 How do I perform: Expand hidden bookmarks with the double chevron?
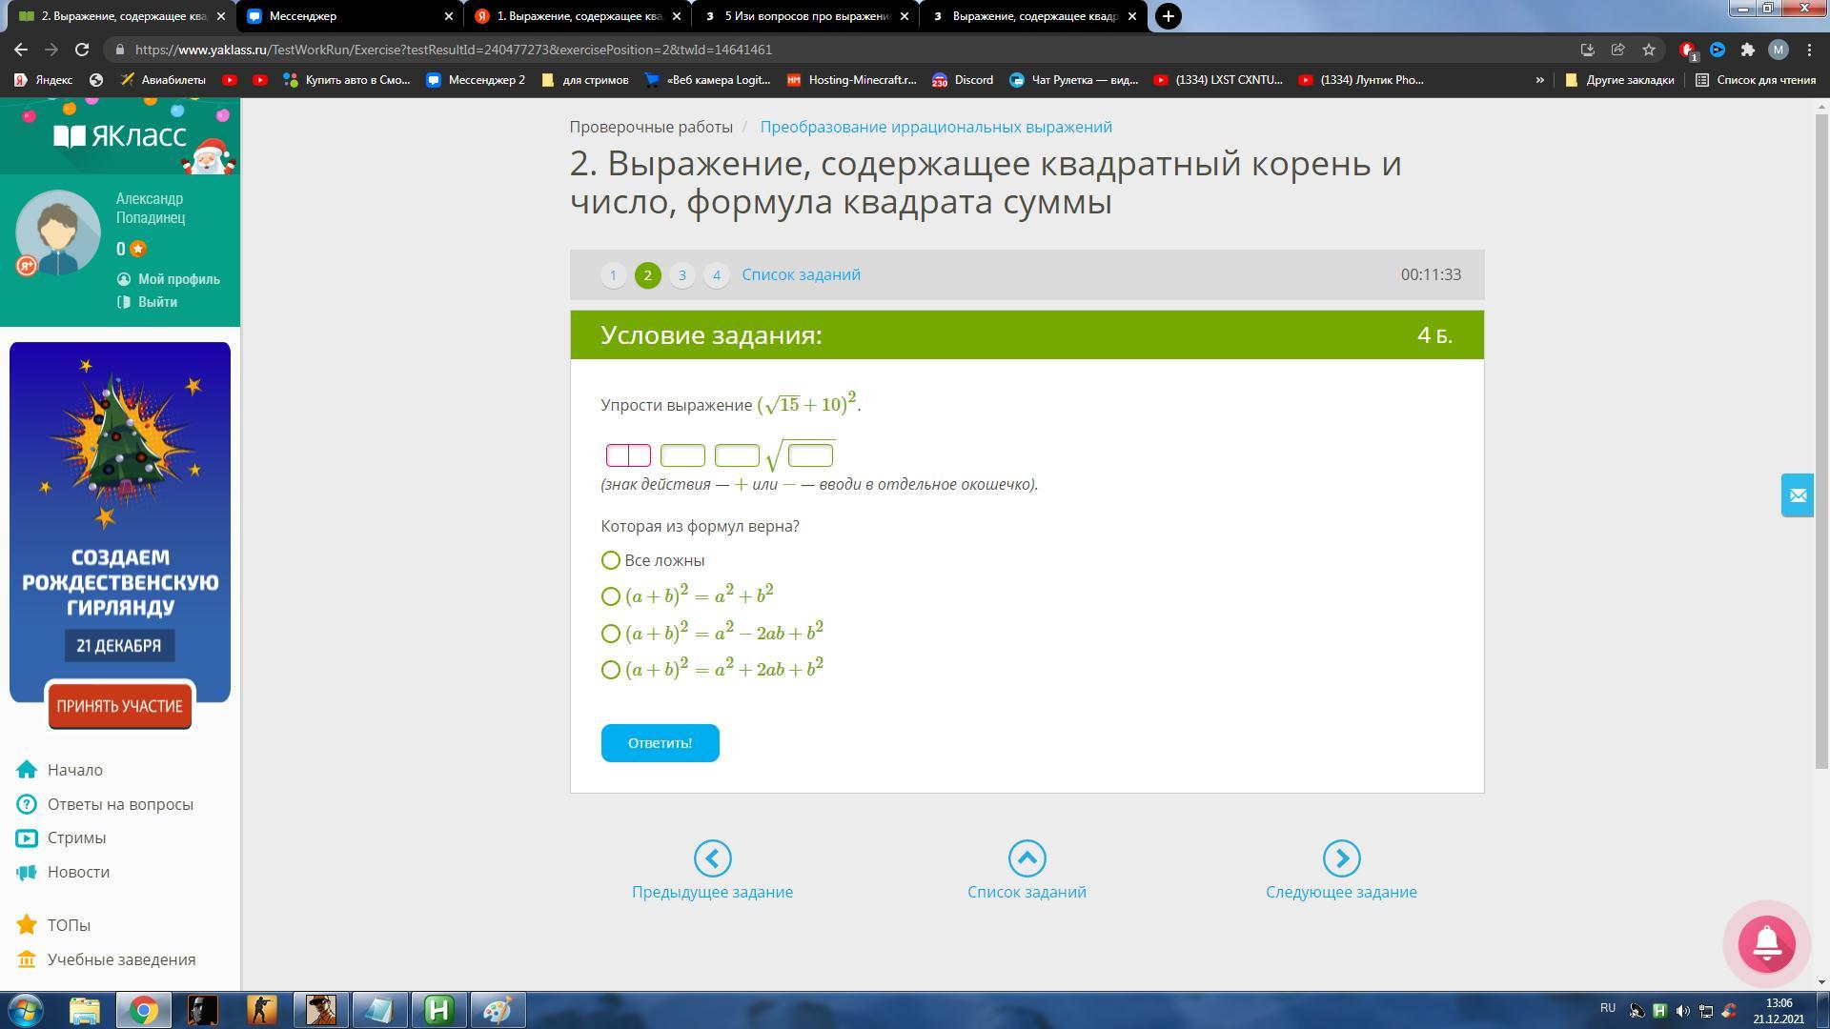[1539, 80]
